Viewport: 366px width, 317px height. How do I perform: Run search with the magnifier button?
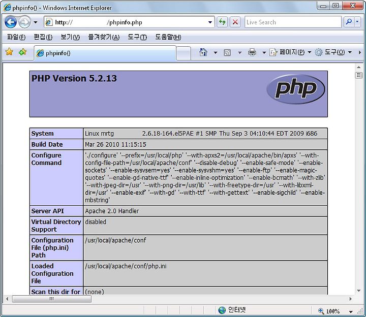click(x=349, y=22)
